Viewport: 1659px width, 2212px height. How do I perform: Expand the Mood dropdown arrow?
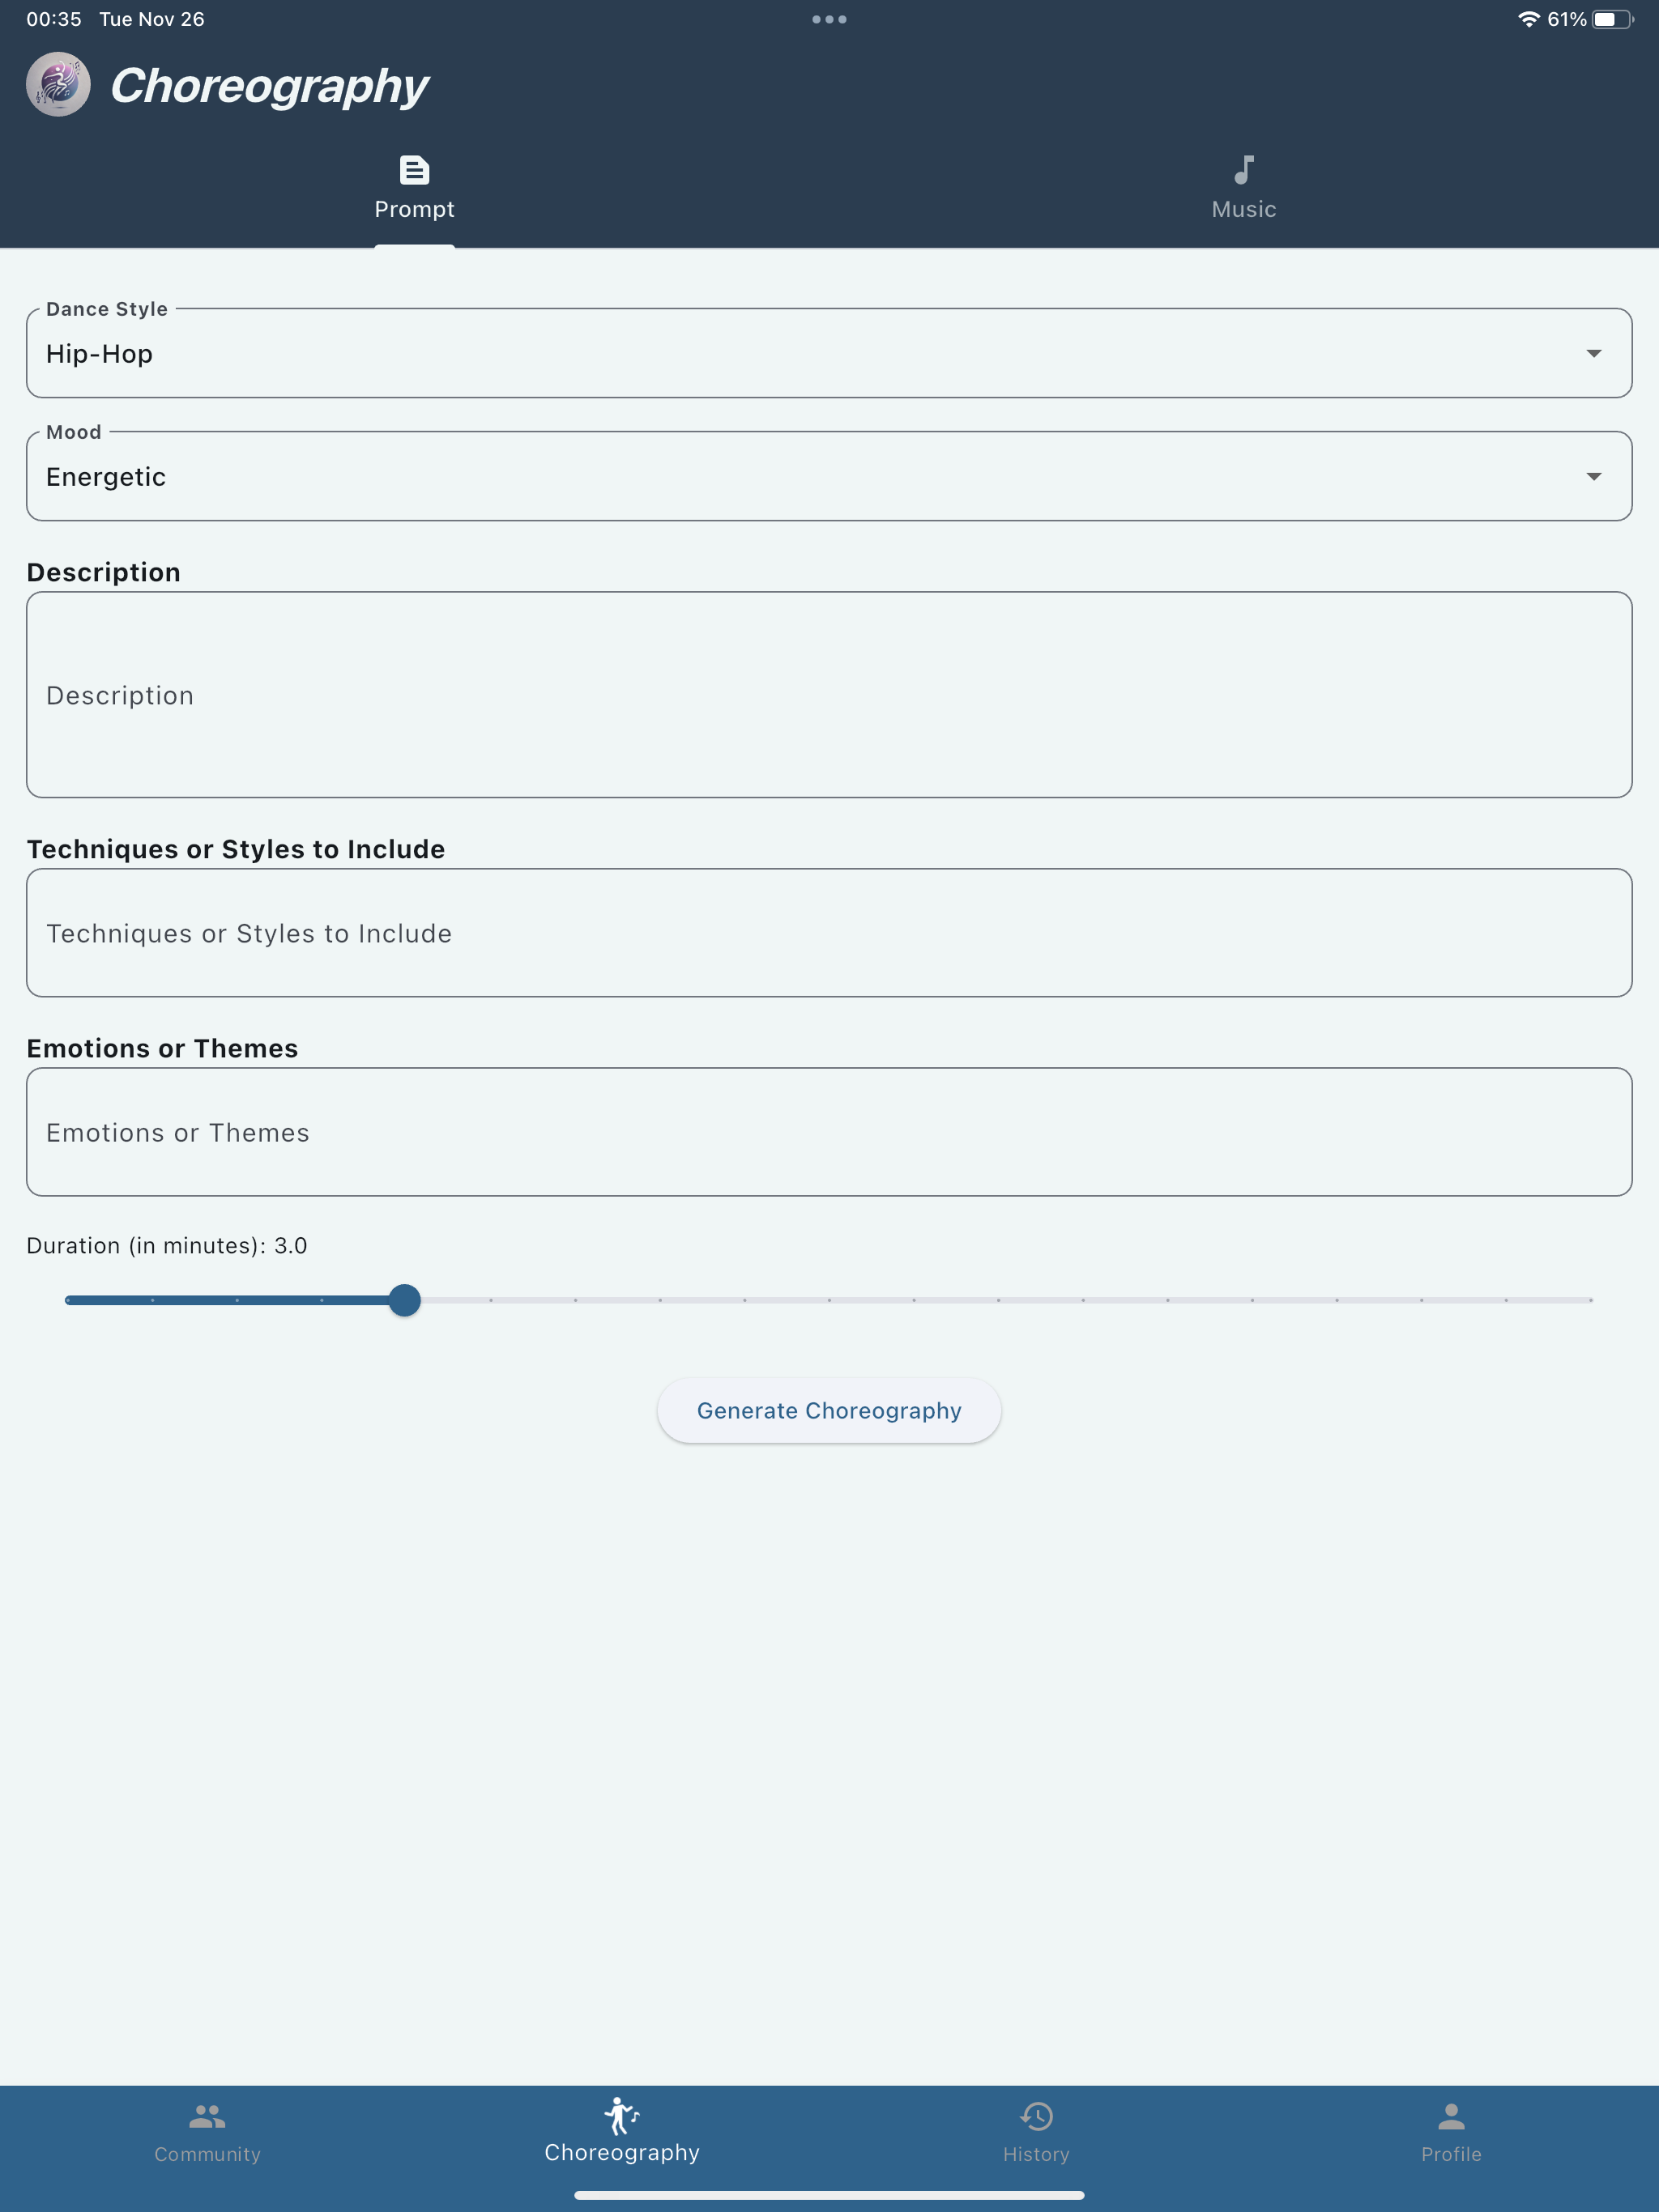1594,476
